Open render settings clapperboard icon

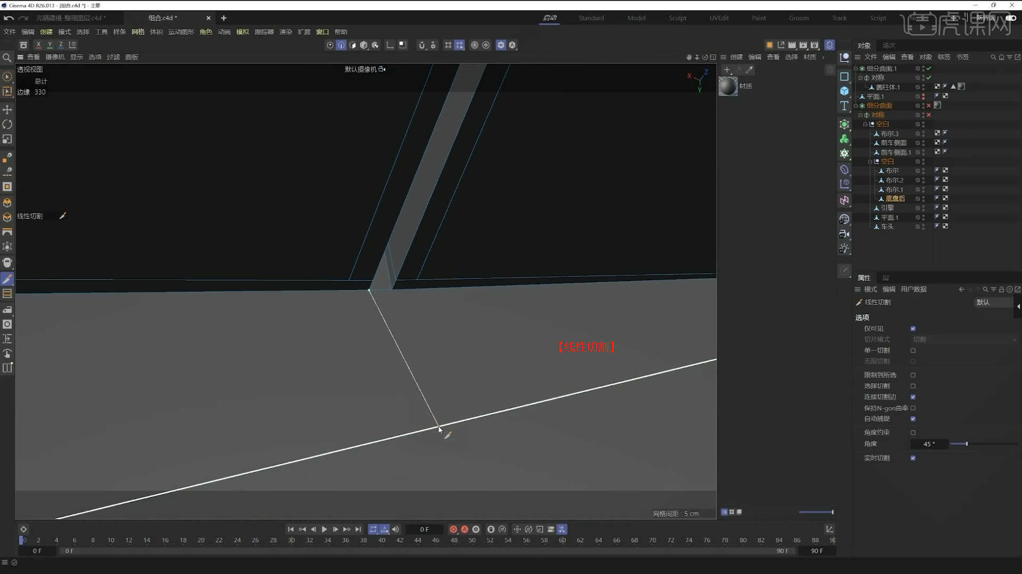pos(814,45)
